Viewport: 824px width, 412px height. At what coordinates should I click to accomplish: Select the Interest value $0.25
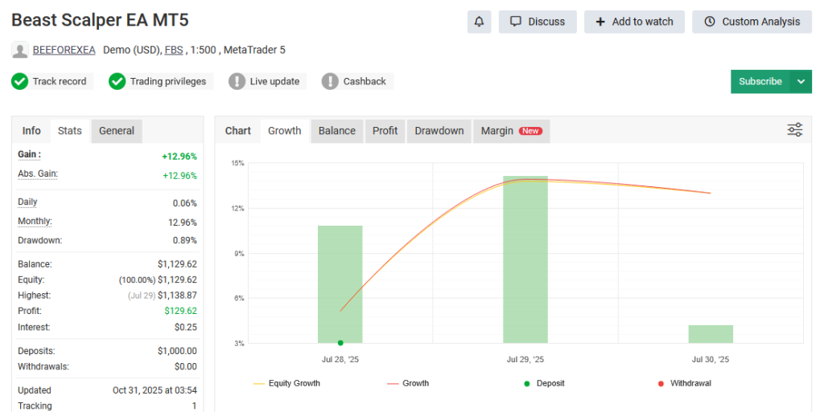coord(186,327)
